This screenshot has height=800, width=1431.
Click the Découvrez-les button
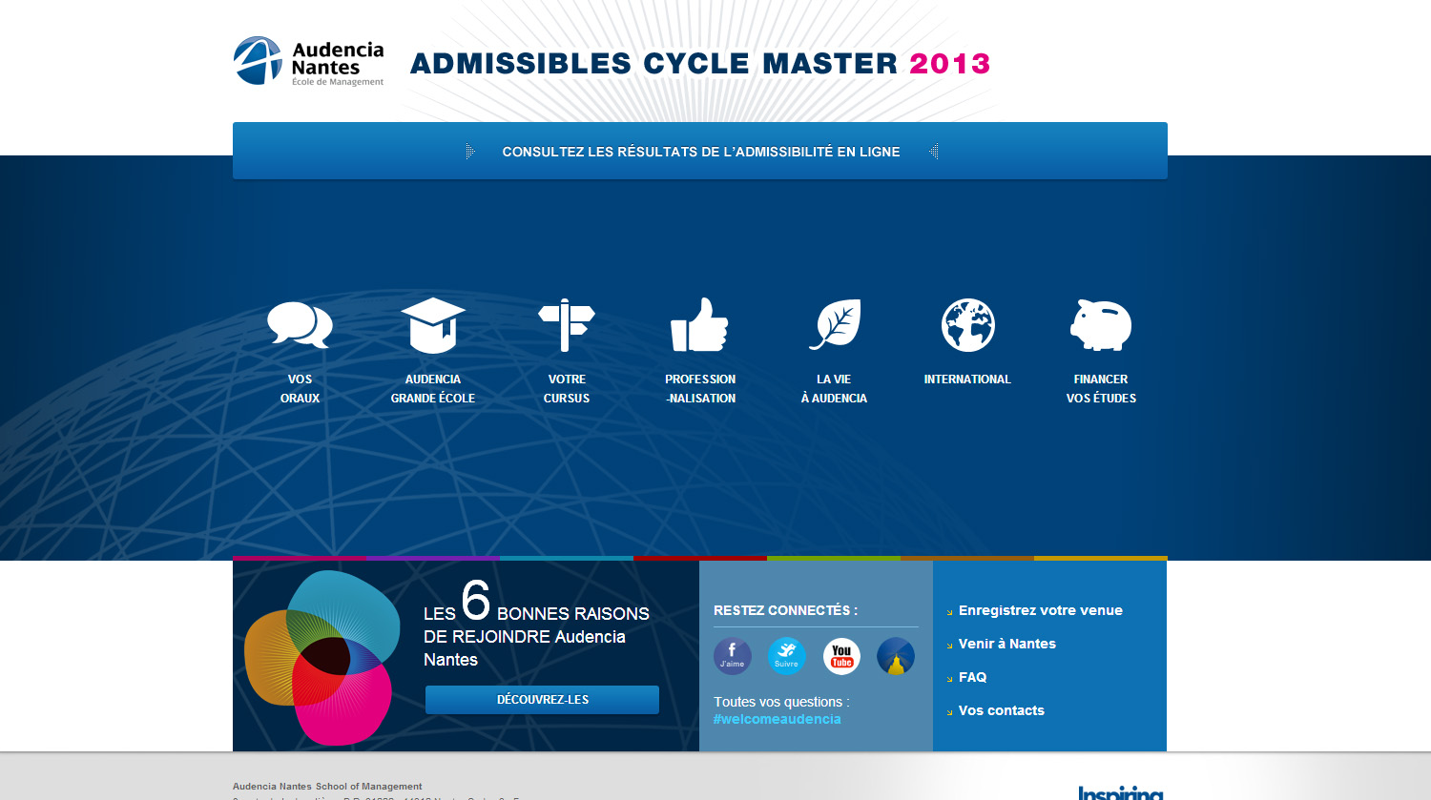coord(542,700)
